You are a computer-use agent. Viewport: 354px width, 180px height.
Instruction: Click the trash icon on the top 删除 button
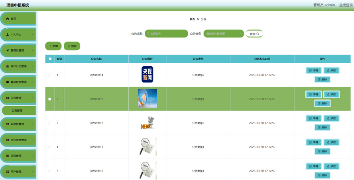pyautogui.click(x=69, y=46)
